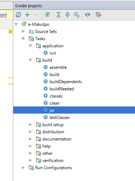Collapse all tree nodes
Image resolution: width=135 pixels, height=181 pixels.
coord(67,15)
